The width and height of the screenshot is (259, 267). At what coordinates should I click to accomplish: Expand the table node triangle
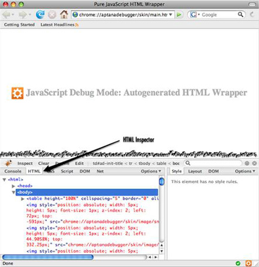click(23, 199)
